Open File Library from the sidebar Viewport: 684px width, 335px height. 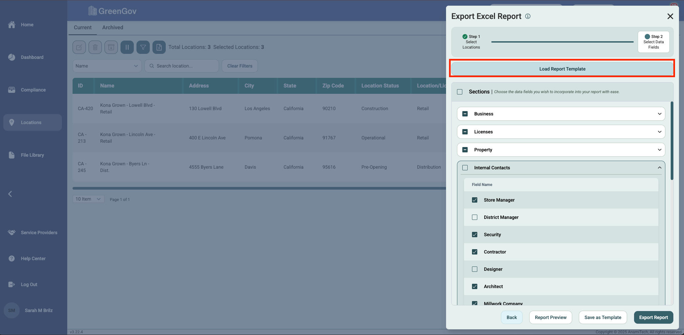(12, 155)
